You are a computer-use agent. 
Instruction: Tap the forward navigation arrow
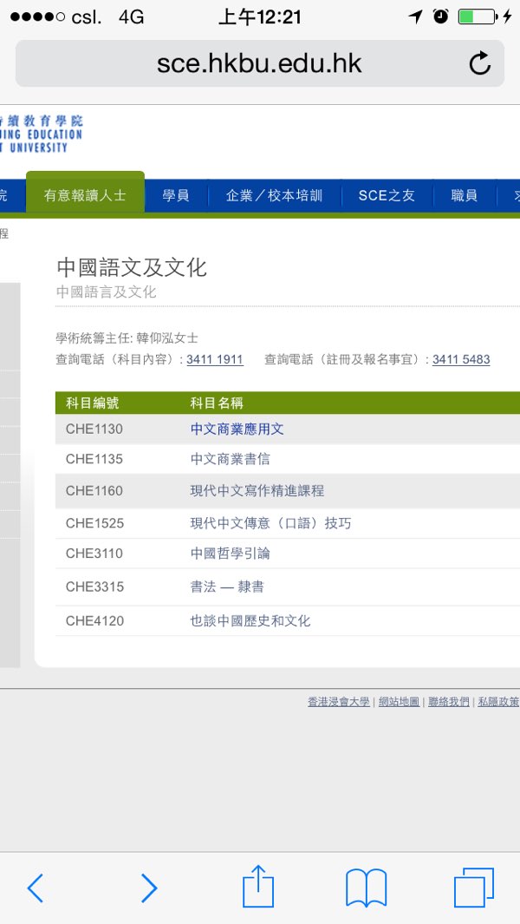149,888
